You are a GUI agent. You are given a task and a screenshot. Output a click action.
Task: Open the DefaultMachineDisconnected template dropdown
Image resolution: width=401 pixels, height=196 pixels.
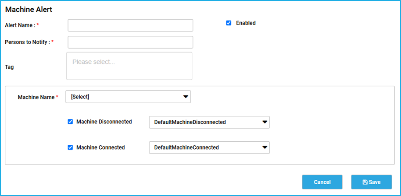[x=209, y=122]
